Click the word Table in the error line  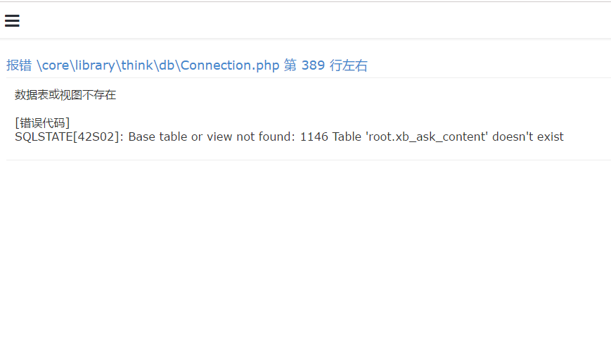347,137
